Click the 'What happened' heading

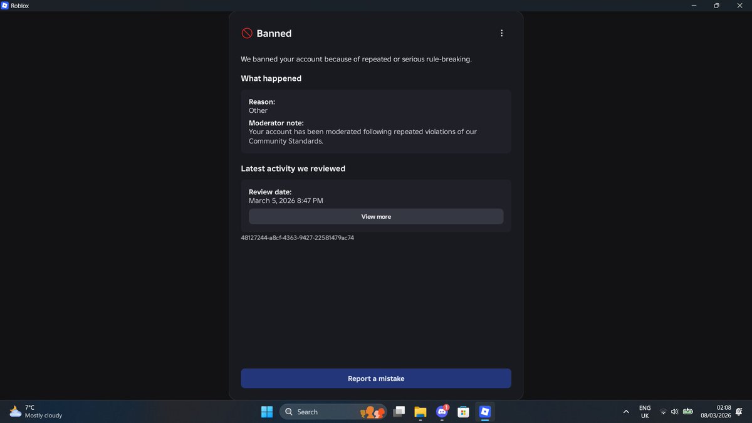pyautogui.click(x=271, y=78)
